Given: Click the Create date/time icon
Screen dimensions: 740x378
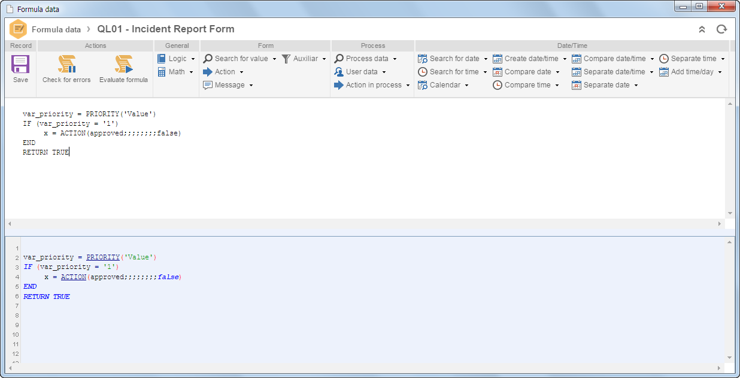Looking at the screenshot, I should click(498, 59).
